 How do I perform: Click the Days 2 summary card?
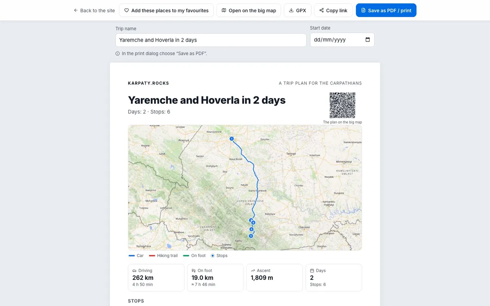(334, 278)
